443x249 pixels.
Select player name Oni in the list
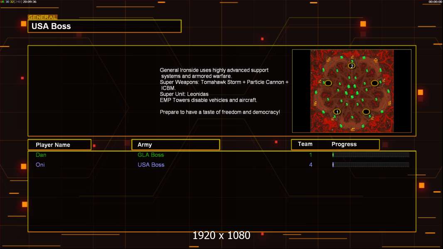coord(40,165)
